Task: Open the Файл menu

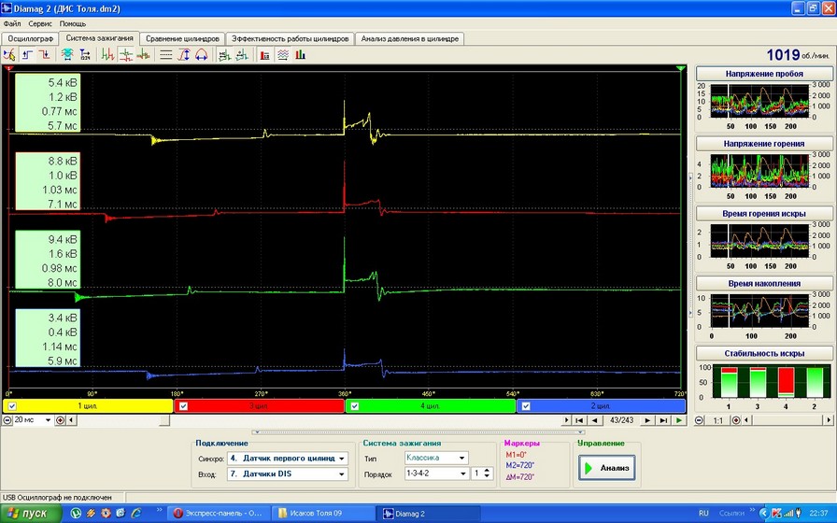Action: 12,23
